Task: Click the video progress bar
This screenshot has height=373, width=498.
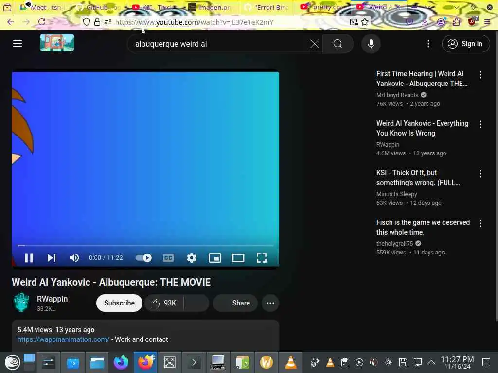Action: click(145, 245)
